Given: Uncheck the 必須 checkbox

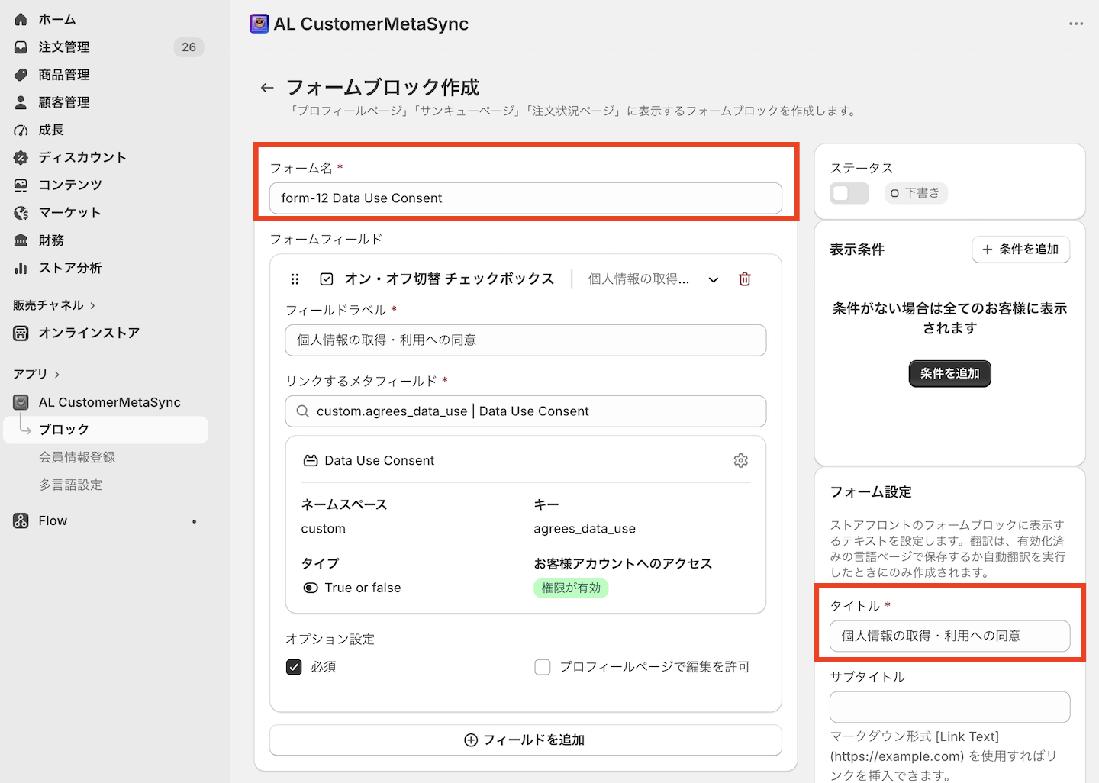Looking at the screenshot, I should point(294,667).
